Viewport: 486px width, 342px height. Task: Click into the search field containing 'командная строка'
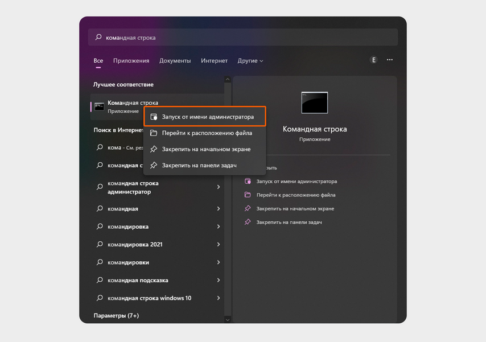pyautogui.click(x=242, y=37)
